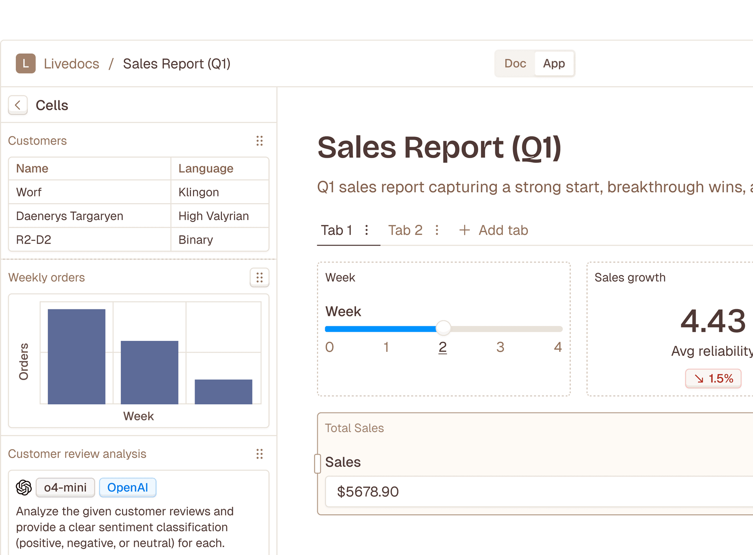Select Tab 2
Image resolution: width=753 pixels, height=555 pixels.
(x=405, y=230)
